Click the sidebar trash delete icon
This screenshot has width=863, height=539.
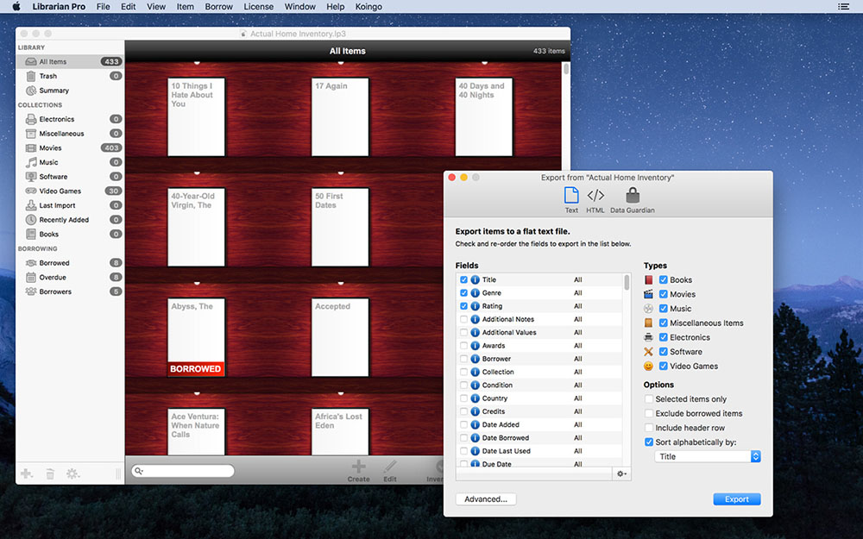[x=50, y=473]
